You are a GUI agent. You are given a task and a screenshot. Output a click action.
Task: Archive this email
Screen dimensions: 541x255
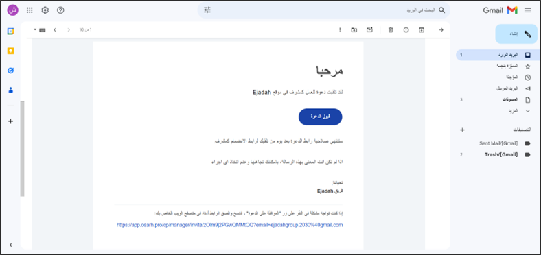[422, 30]
